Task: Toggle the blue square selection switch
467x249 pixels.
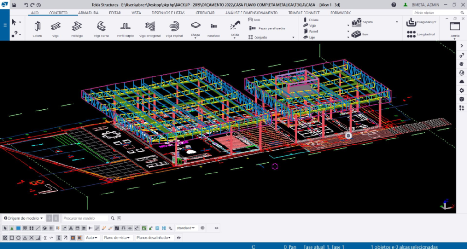Action: (x=18, y=228)
